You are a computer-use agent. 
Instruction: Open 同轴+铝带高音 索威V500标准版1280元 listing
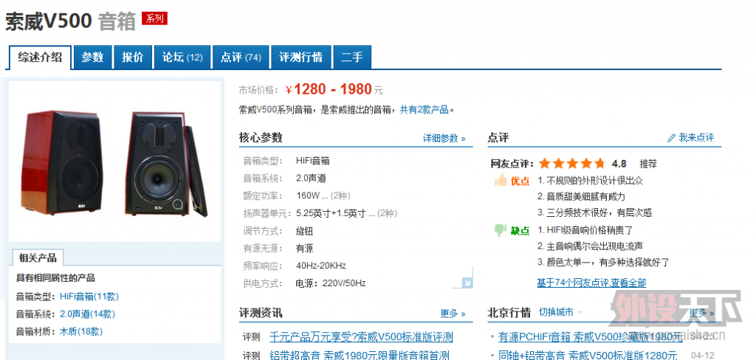click(x=588, y=355)
